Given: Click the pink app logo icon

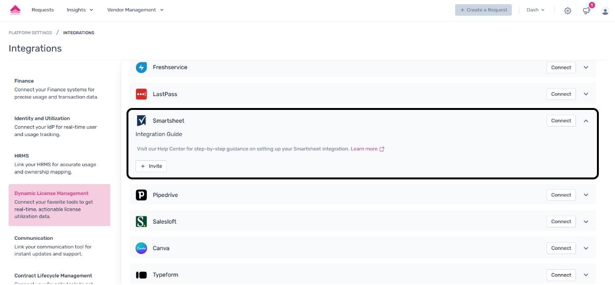Looking at the screenshot, I should coord(15,10).
